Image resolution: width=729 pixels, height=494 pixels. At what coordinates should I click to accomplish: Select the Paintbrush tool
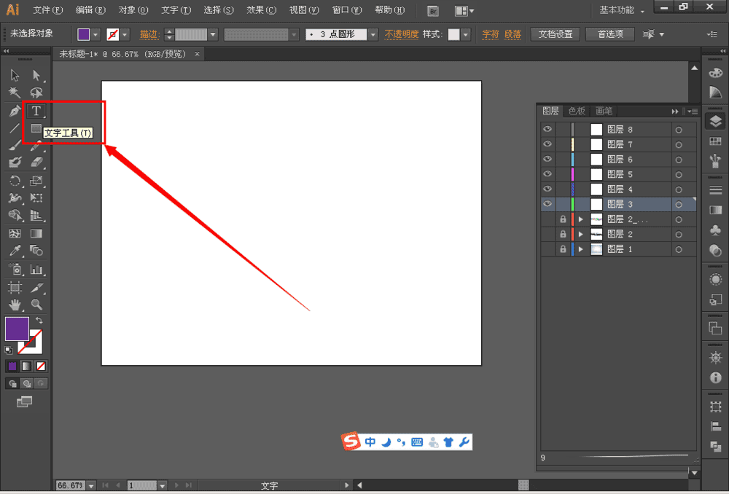click(x=15, y=146)
